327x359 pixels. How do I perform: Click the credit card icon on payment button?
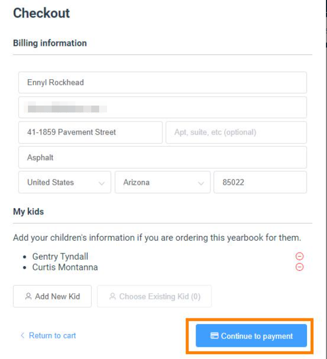[215, 336]
